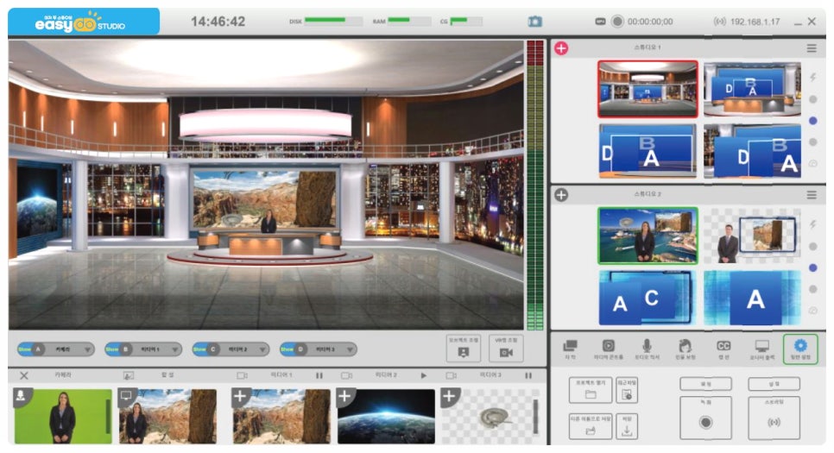834x453 pixels.
Task: Open the audio mixer microphone tab
Action: click(x=647, y=349)
